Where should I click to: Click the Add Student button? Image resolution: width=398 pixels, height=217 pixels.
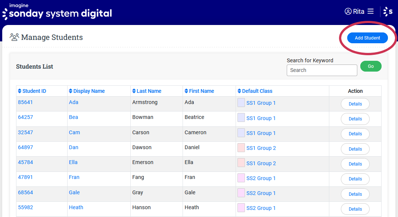point(367,38)
